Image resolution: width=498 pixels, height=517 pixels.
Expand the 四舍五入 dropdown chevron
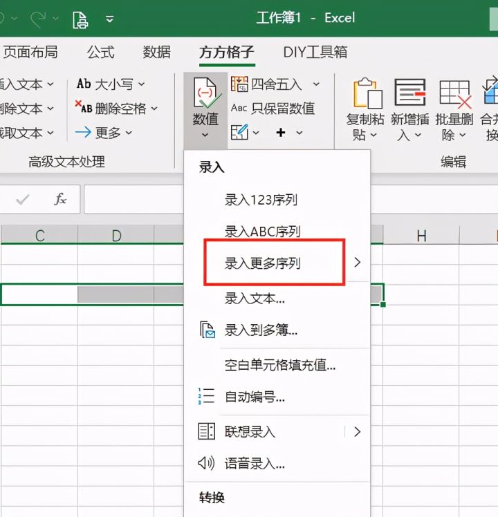point(316,84)
